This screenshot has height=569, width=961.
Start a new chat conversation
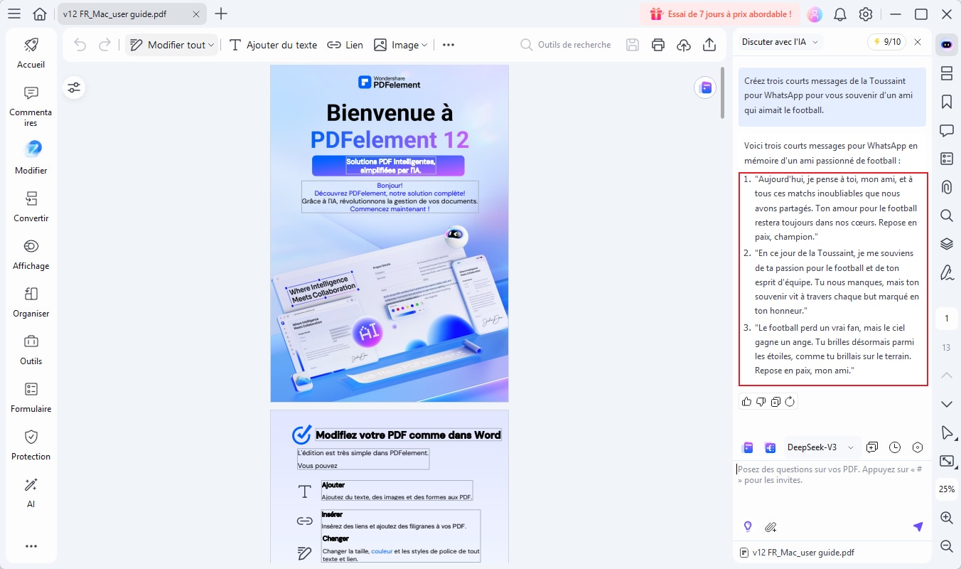tap(872, 447)
